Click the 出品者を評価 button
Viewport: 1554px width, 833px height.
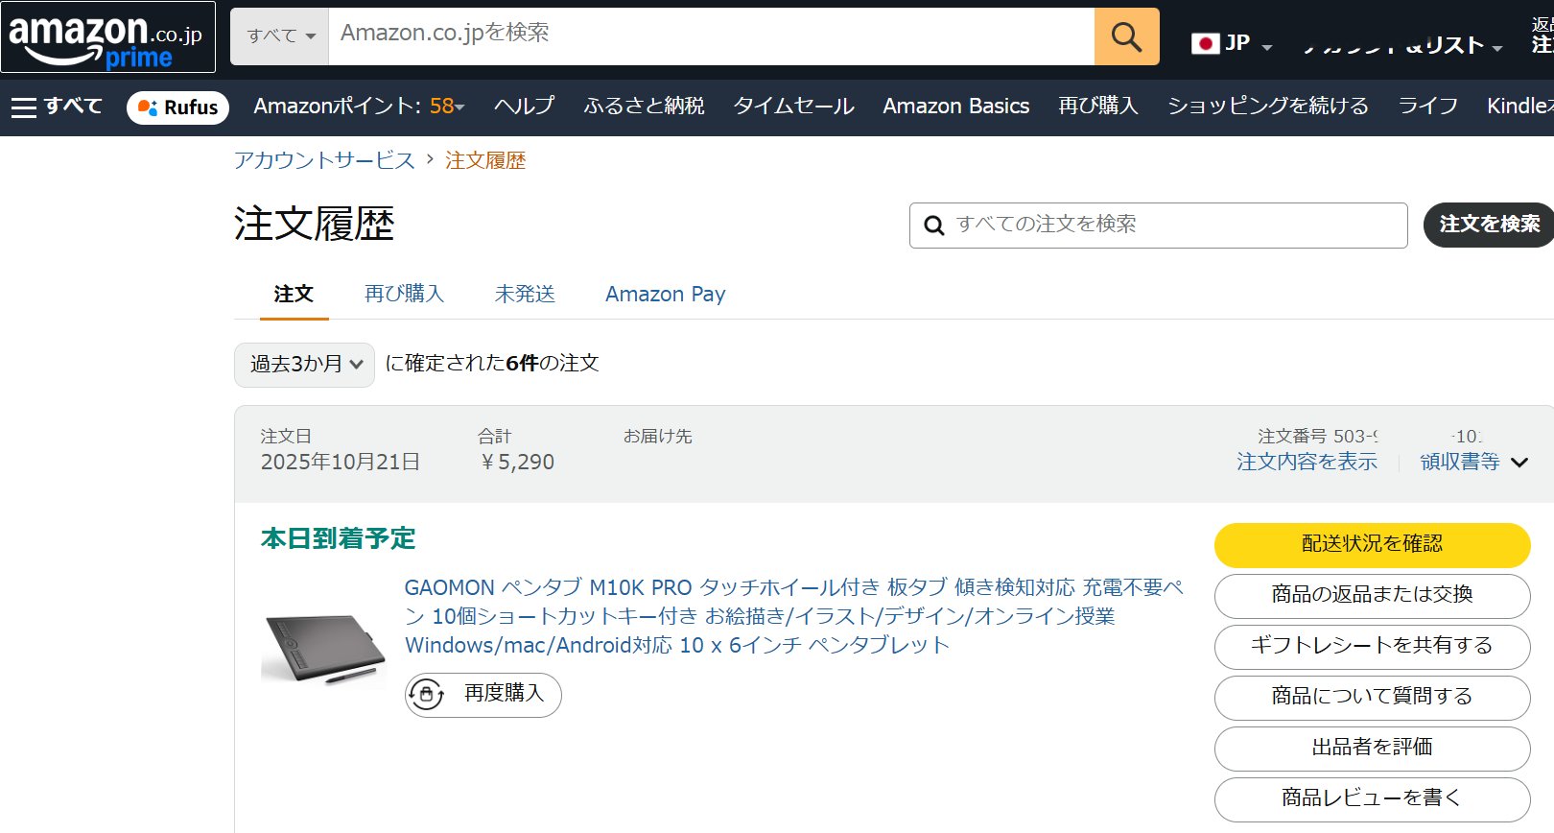pos(1372,749)
